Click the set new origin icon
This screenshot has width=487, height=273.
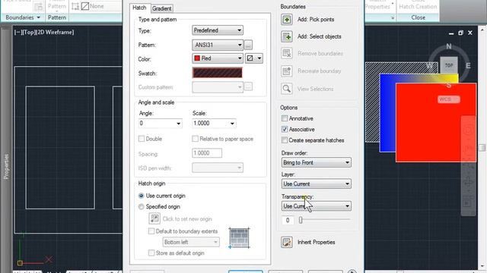click(154, 218)
